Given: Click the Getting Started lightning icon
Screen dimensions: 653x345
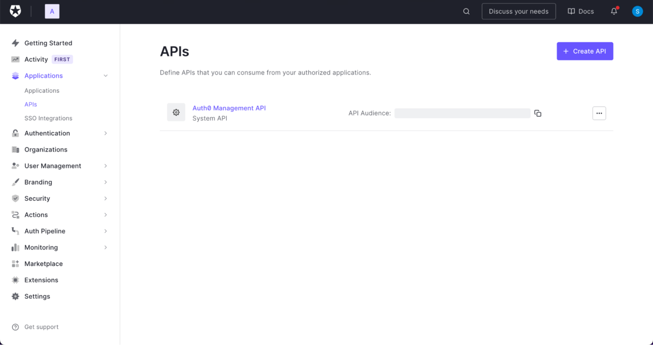Looking at the screenshot, I should click(x=15, y=43).
